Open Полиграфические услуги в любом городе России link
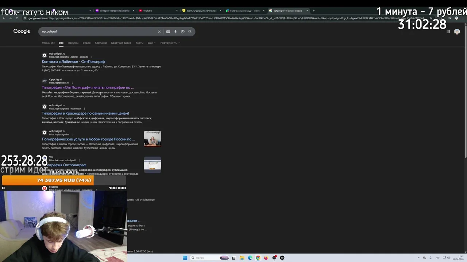467x262 pixels. (88, 139)
